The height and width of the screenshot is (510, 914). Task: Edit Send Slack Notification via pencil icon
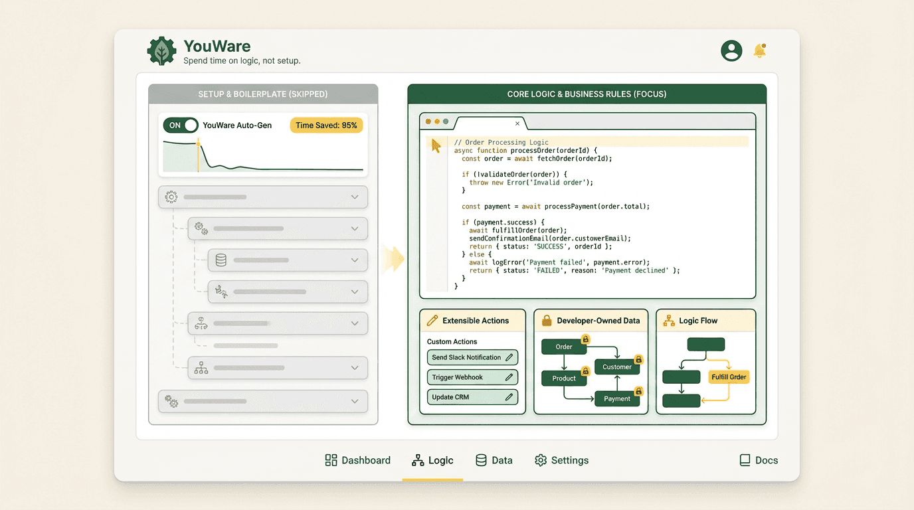509,357
